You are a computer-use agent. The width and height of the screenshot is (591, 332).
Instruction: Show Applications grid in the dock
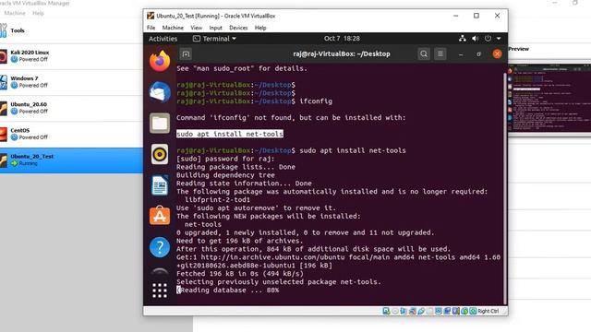click(x=160, y=290)
